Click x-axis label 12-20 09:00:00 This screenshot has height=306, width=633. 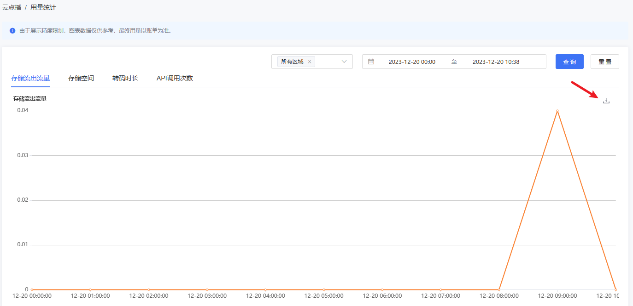(557, 296)
